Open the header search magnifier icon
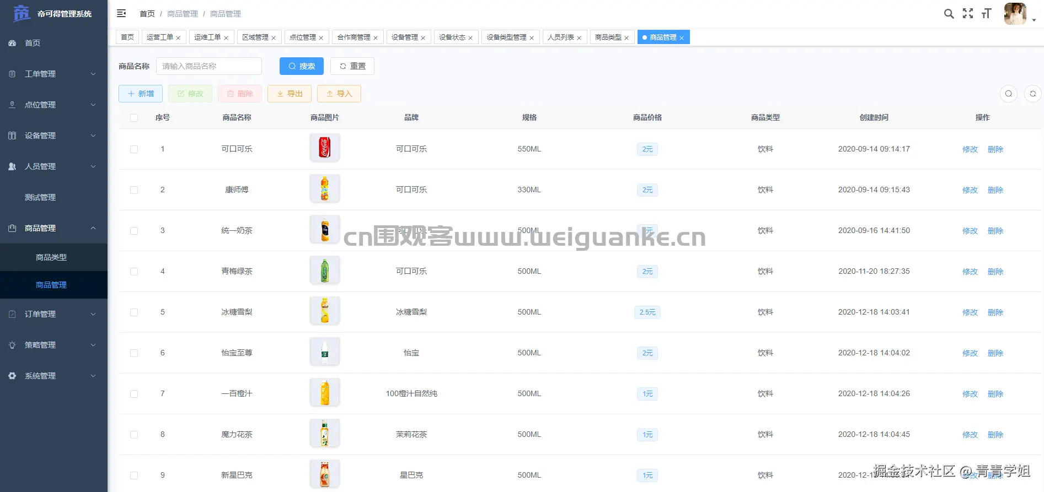 point(949,14)
